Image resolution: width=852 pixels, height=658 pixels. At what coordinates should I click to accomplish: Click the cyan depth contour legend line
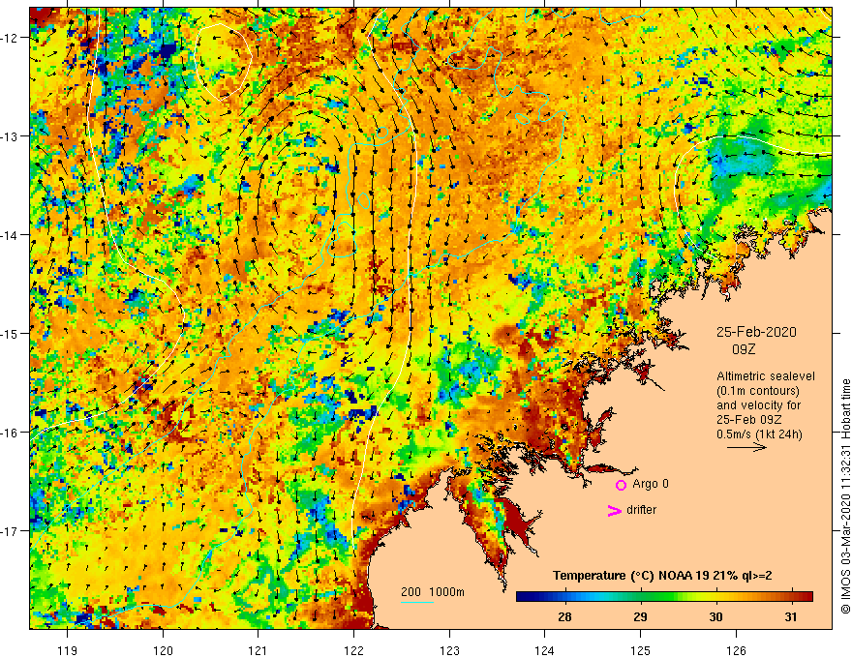coord(417,602)
